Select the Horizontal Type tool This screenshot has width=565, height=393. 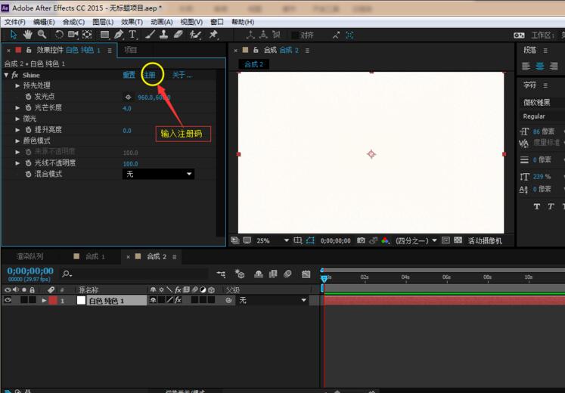[x=133, y=35]
